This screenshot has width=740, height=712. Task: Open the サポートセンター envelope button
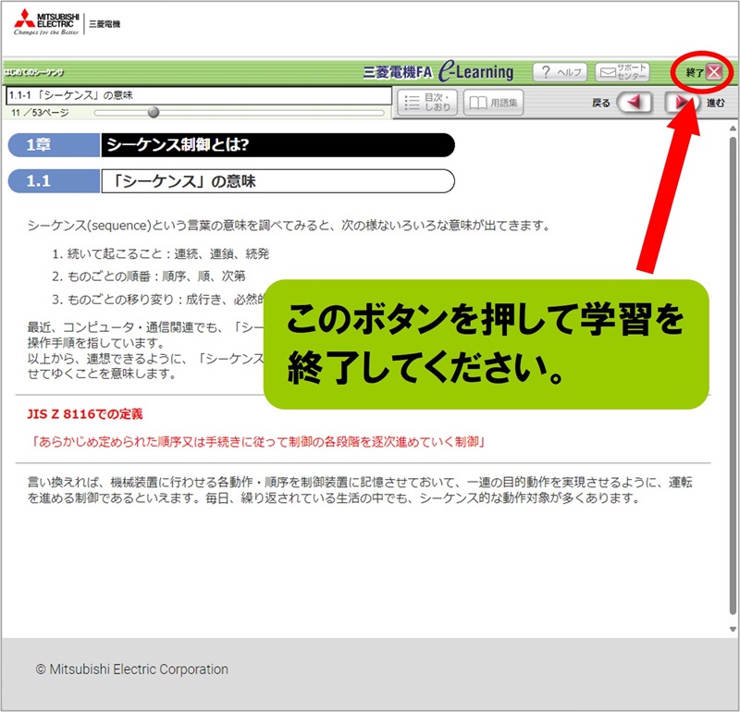tap(622, 72)
